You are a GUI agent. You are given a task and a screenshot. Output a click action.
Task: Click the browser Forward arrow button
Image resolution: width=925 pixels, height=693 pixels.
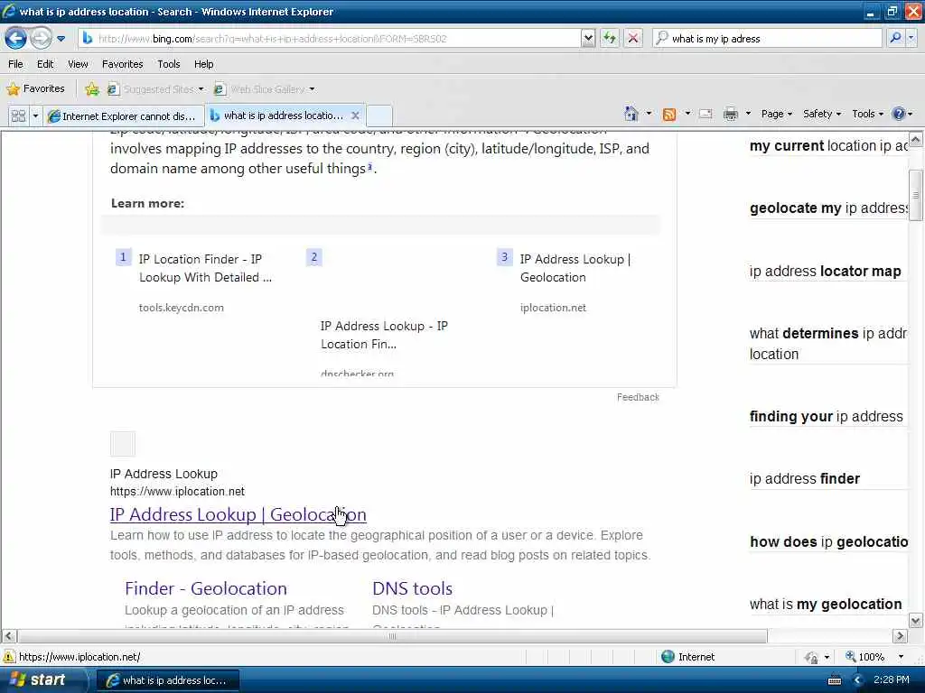pyautogui.click(x=40, y=39)
